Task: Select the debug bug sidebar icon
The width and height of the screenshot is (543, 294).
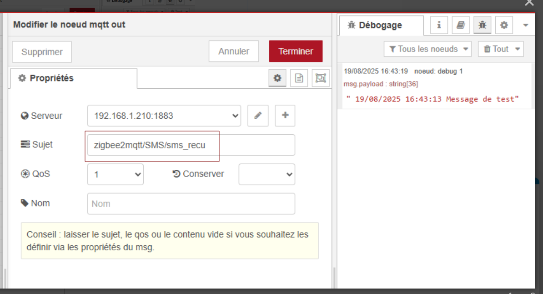Action: (x=483, y=25)
